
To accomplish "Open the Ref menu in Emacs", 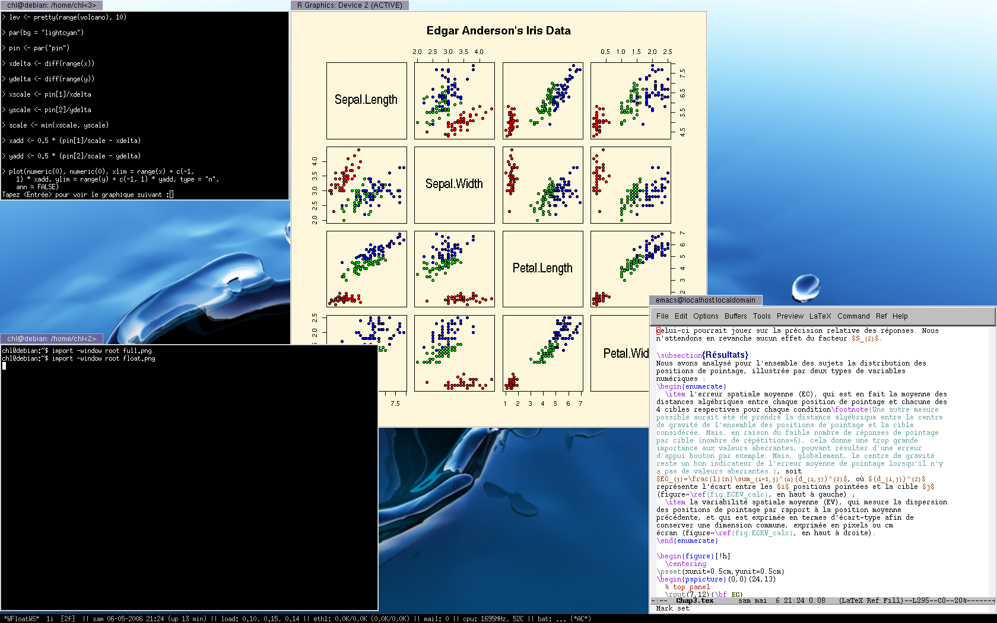I will click(881, 316).
